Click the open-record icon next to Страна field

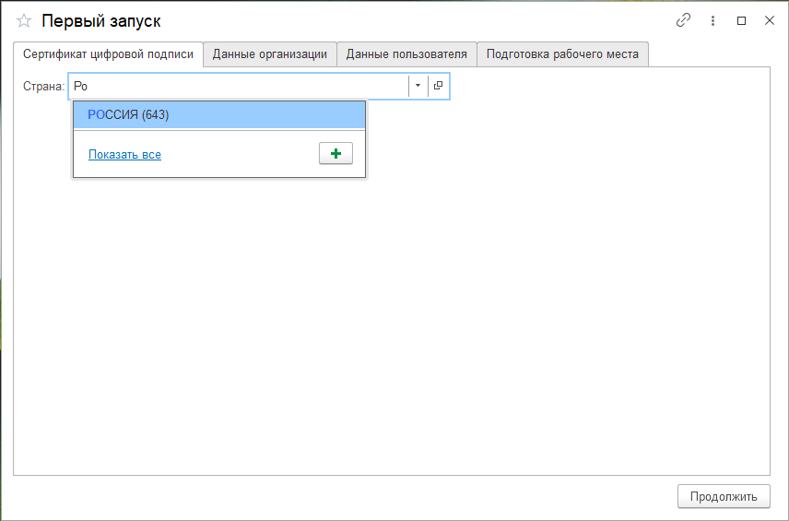click(439, 86)
